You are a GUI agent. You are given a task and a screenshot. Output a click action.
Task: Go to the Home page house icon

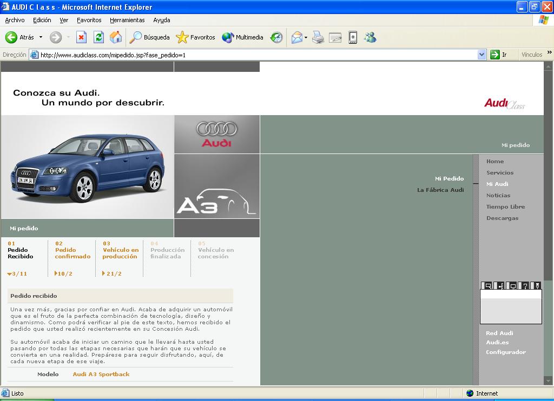point(116,37)
